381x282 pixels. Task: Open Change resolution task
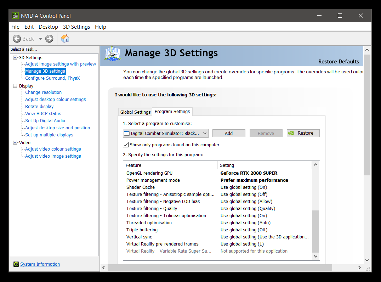[43, 92]
